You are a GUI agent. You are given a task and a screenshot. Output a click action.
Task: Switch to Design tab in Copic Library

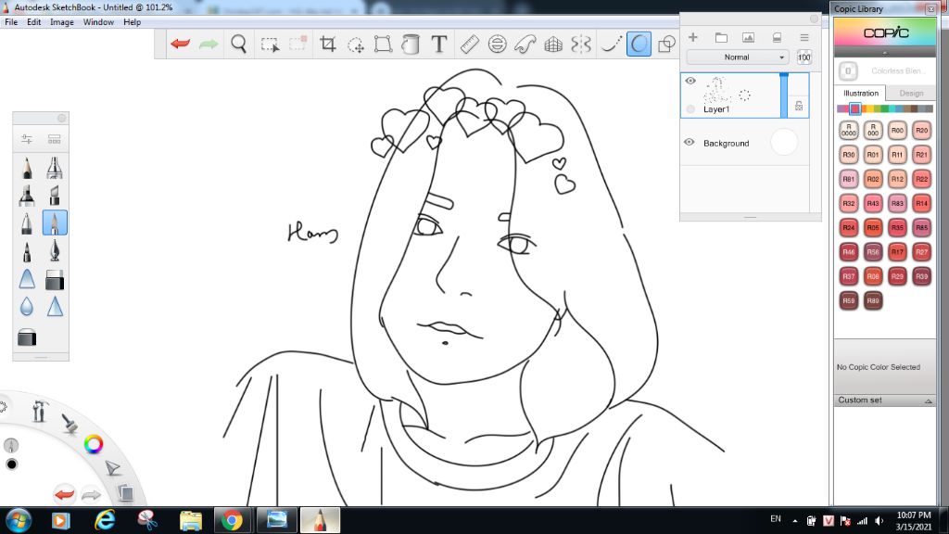pos(911,94)
